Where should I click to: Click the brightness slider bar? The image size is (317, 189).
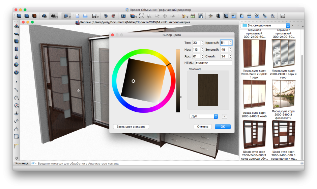click(178, 80)
